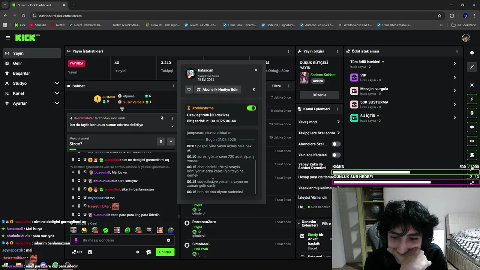480x270 pixels.
Task: Click in Bir mesaj gönderin input
Action: [x=122, y=240]
